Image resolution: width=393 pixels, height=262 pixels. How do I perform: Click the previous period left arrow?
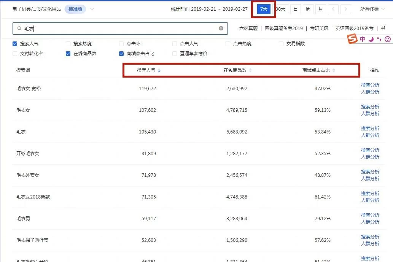coord(333,9)
